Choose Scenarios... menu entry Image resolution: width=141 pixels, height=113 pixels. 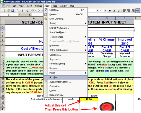coord(66,59)
